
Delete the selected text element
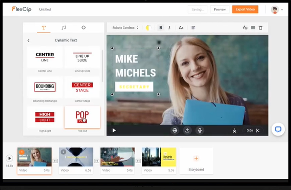point(261,28)
